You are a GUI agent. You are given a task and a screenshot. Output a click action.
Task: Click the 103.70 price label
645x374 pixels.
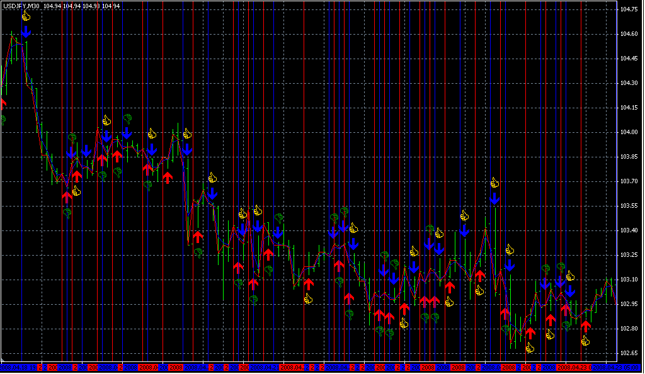629,181
